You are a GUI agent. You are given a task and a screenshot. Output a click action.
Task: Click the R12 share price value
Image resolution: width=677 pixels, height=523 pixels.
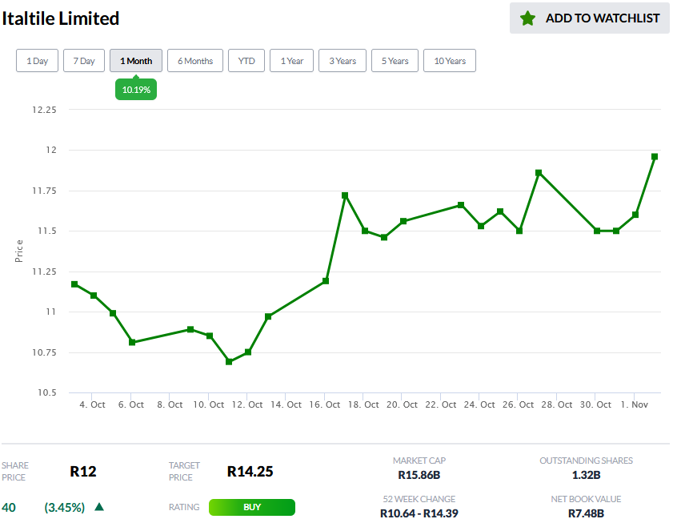click(83, 471)
